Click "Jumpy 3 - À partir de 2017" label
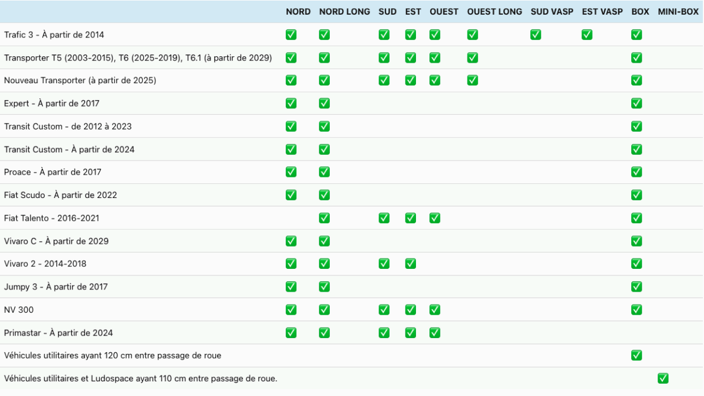Viewport: 704px width, 396px height. coord(56,286)
